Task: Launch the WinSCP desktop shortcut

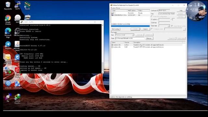Action: 8,71
